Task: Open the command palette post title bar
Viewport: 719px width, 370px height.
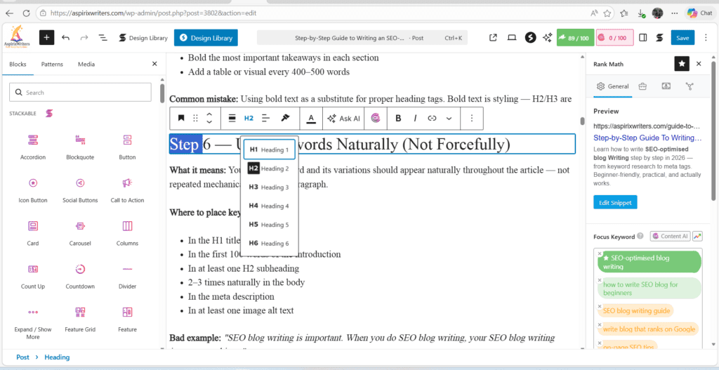Action: 362,38
